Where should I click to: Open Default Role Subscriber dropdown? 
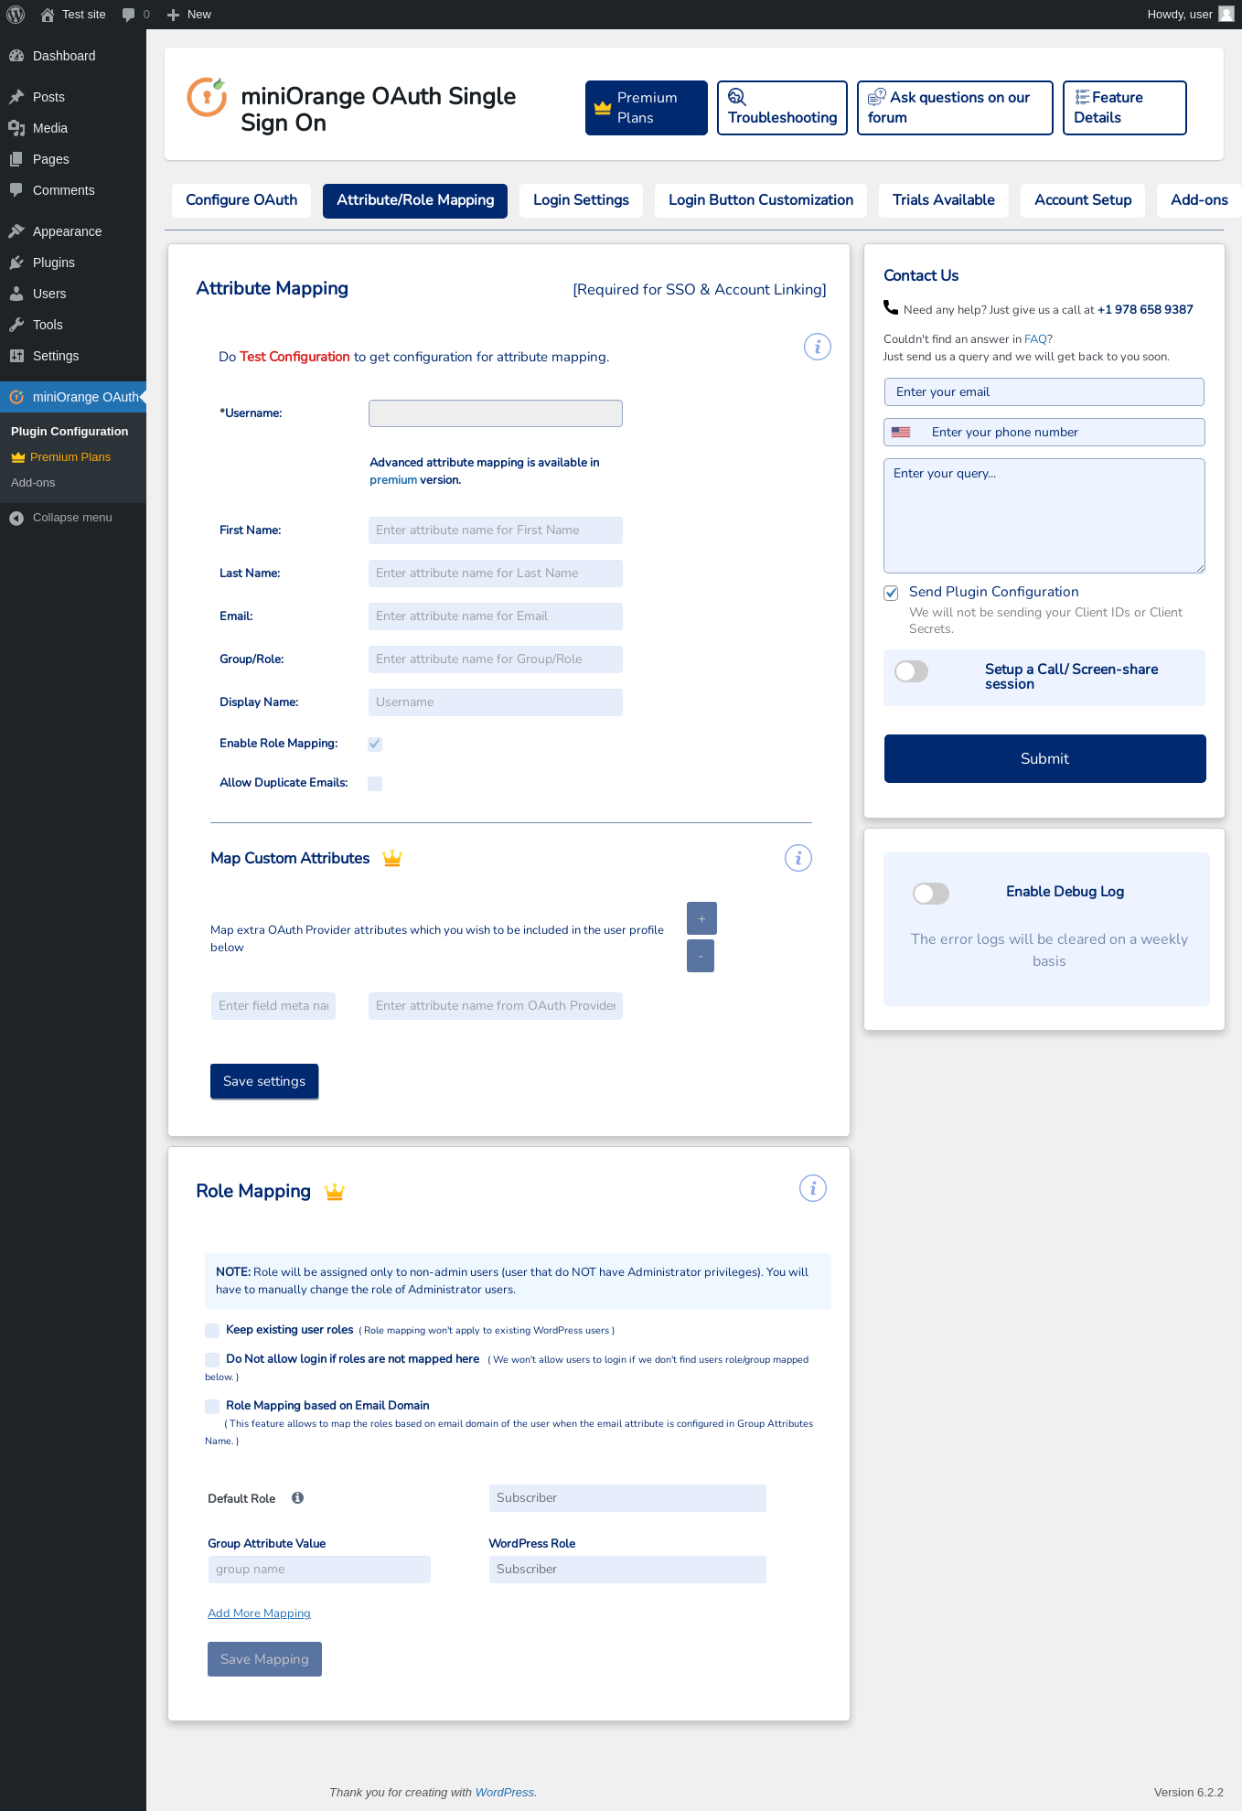(x=627, y=1498)
